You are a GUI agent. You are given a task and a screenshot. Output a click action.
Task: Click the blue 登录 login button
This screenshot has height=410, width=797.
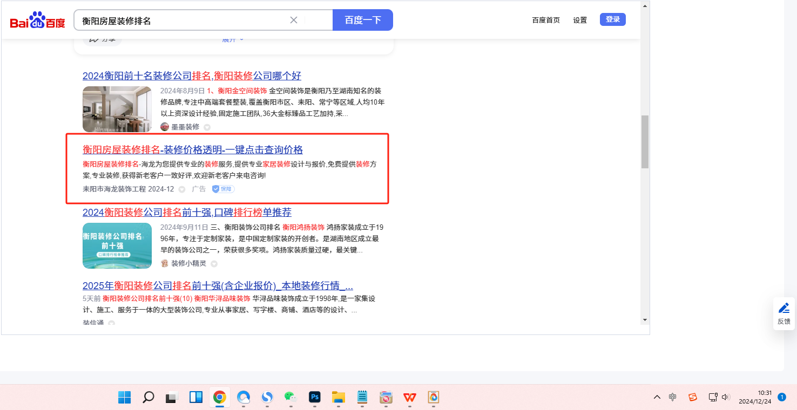[612, 19]
